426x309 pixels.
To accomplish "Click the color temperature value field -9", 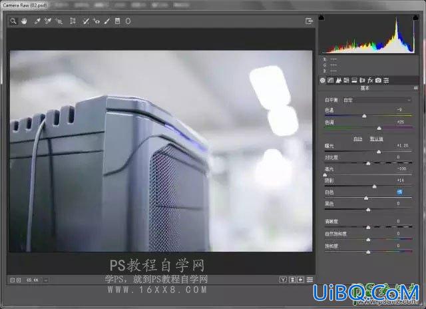I will click(x=399, y=109).
